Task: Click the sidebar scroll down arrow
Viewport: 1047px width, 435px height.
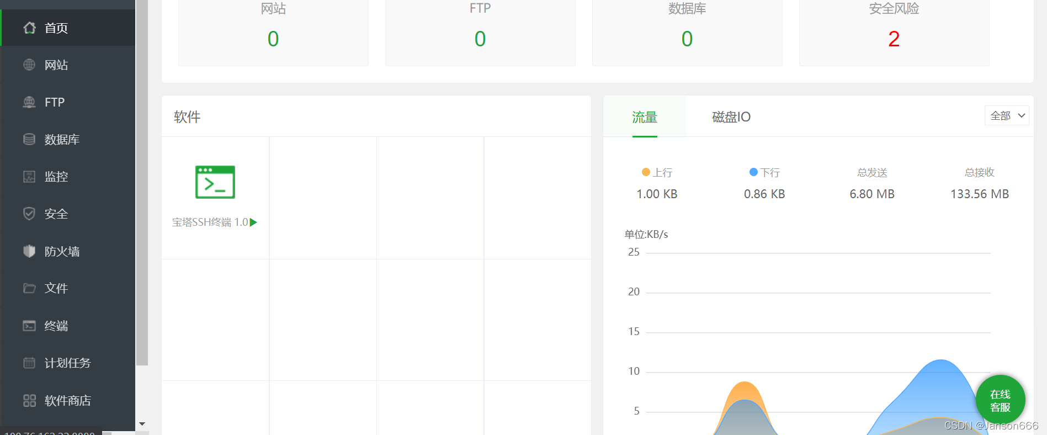Action: click(x=142, y=424)
